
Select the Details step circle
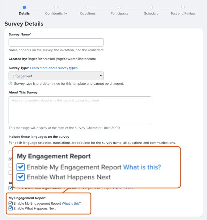tap(24, 7)
